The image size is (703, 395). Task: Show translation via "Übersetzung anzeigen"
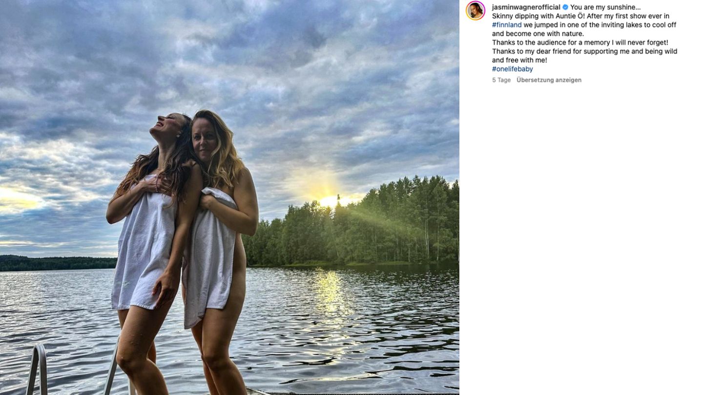[549, 80]
